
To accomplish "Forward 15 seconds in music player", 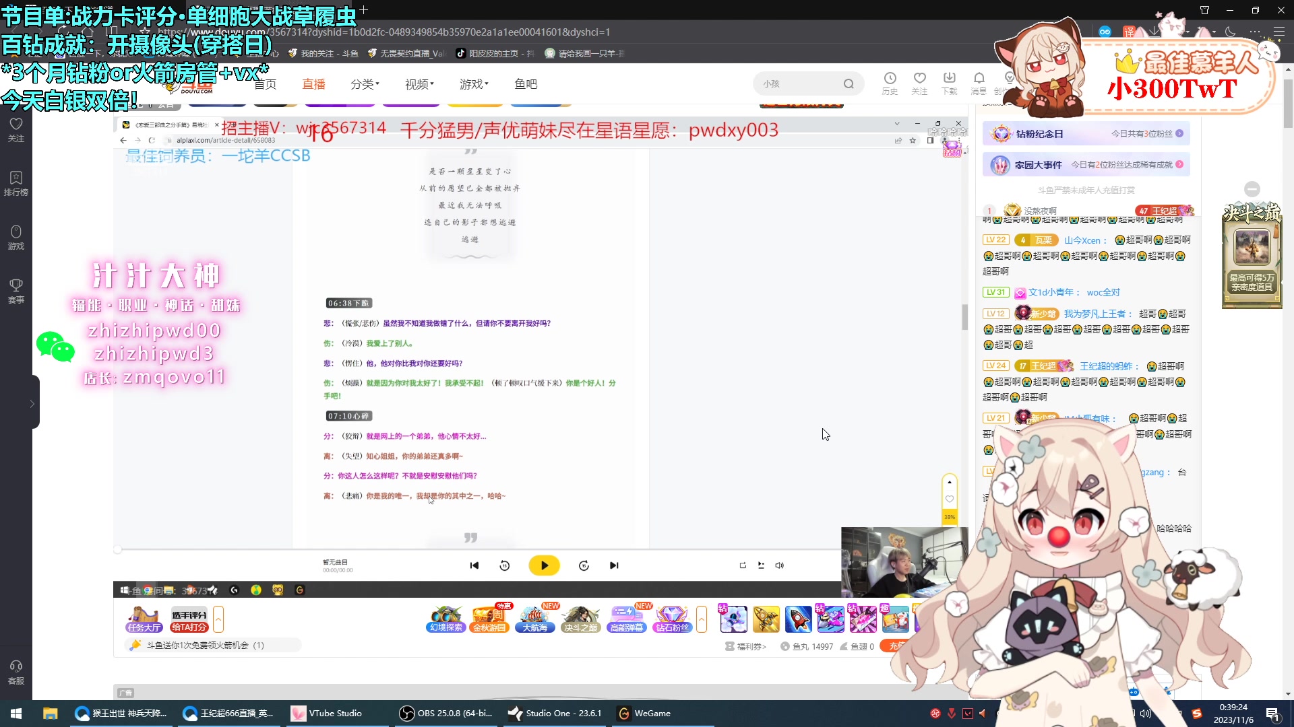I will [584, 565].
